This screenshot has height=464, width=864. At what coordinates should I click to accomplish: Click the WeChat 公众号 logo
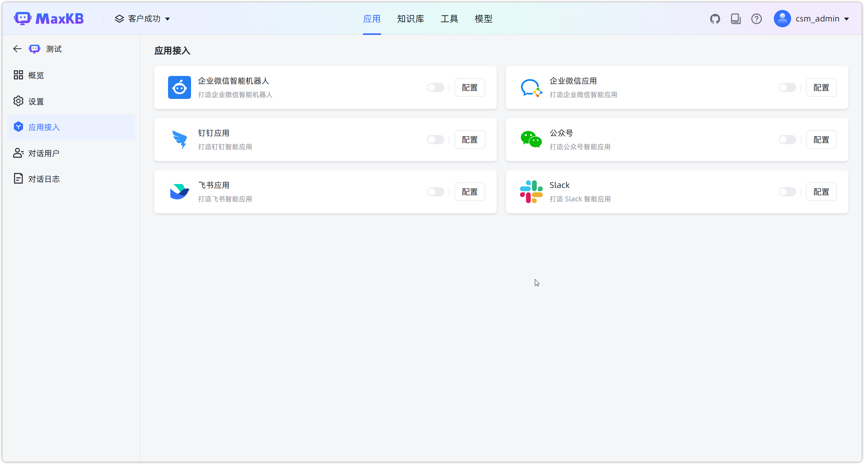coord(531,140)
